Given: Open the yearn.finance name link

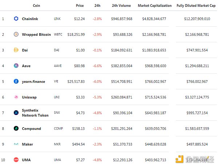Looking at the screenshot, I should click(x=33, y=81).
